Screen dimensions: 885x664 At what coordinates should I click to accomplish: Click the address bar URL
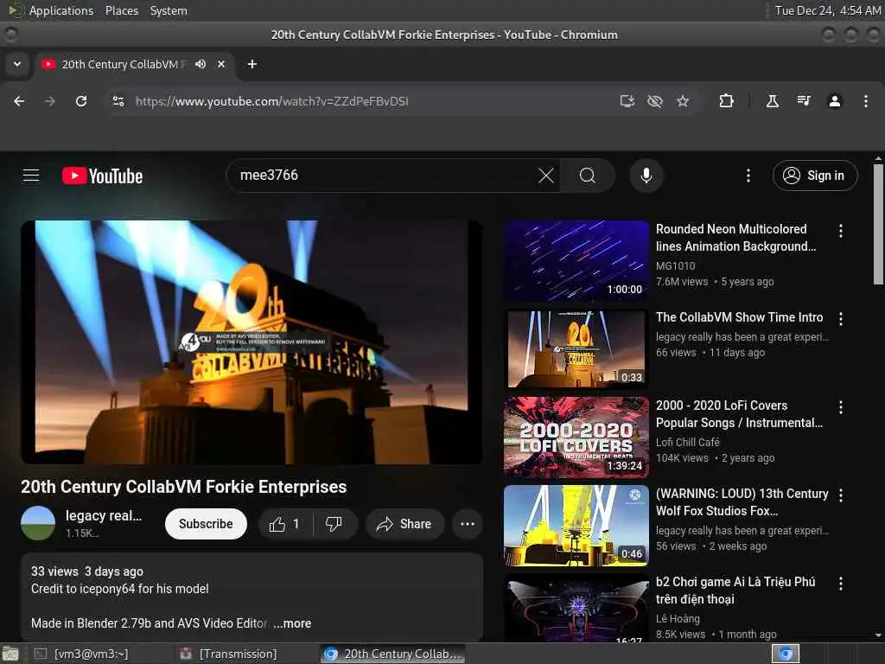click(x=272, y=101)
